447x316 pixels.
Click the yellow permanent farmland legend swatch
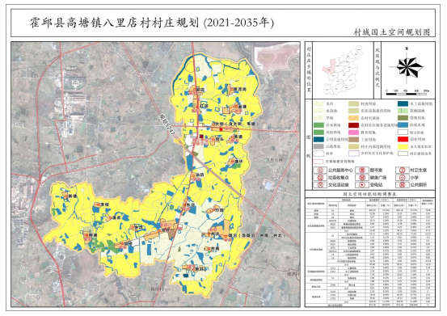(x=403, y=146)
